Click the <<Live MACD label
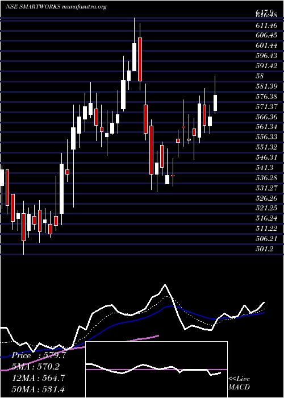284x398 pixels. click(x=239, y=383)
